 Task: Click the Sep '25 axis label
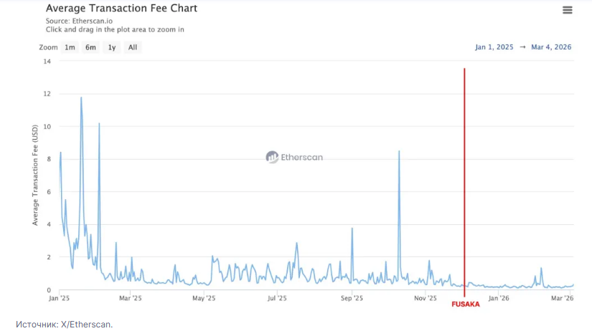(x=352, y=298)
